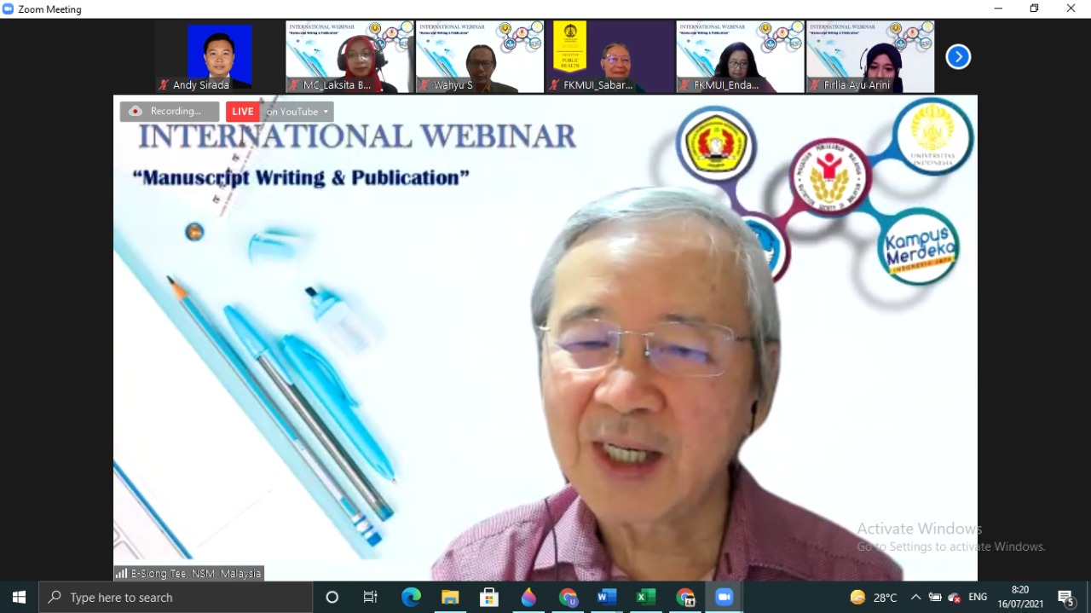The width and height of the screenshot is (1091, 613).
Task: Open the 28°C weather widget
Action: point(874,597)
